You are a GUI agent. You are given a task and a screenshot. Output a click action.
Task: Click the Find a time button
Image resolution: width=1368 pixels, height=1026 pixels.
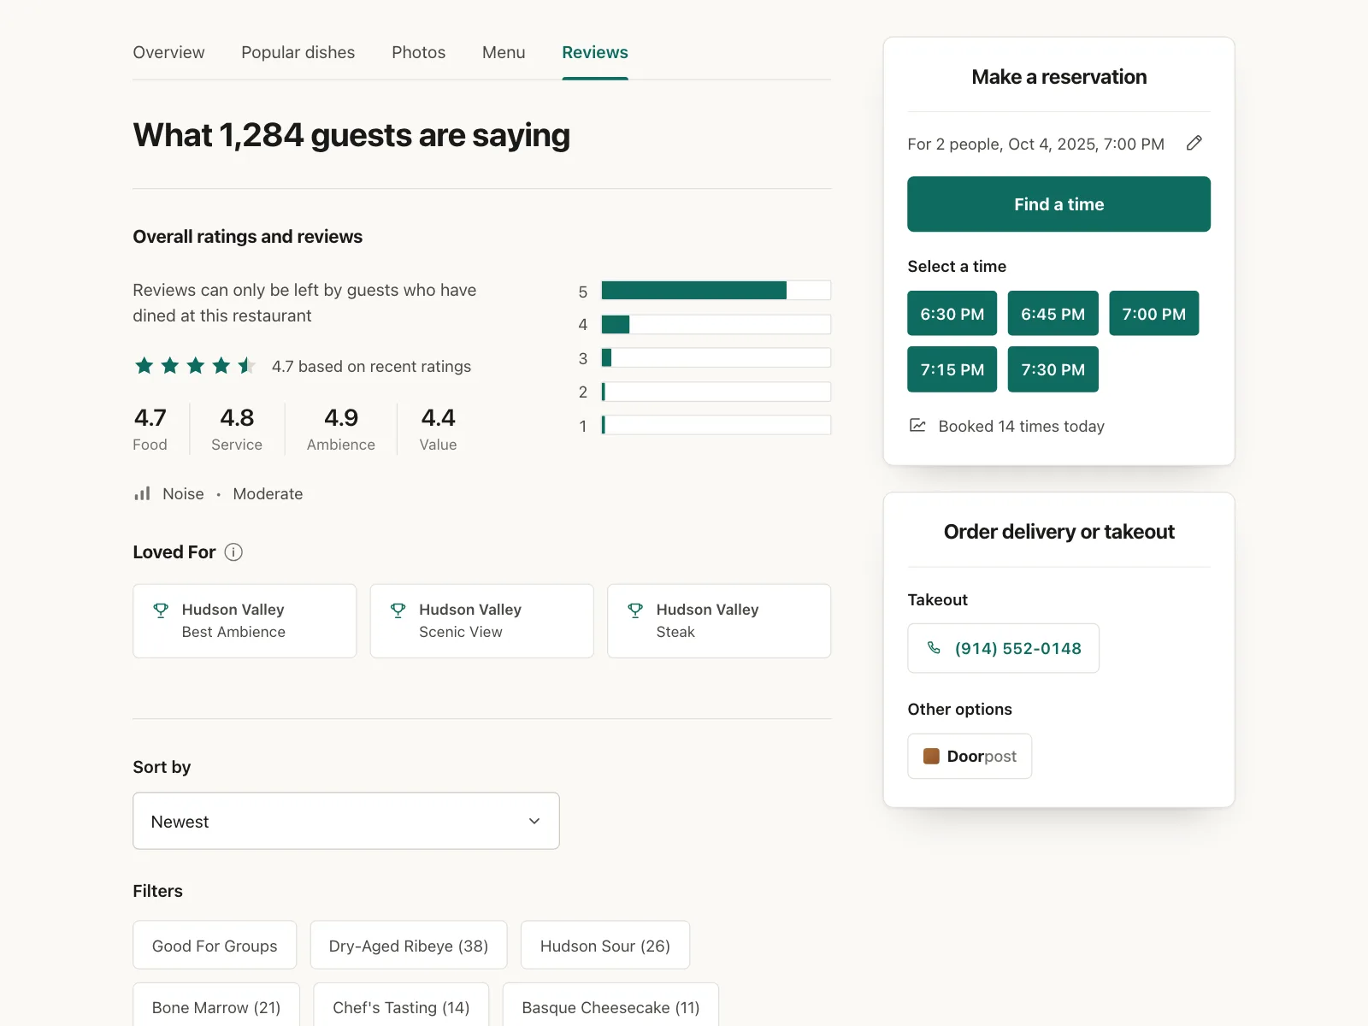1058,204
